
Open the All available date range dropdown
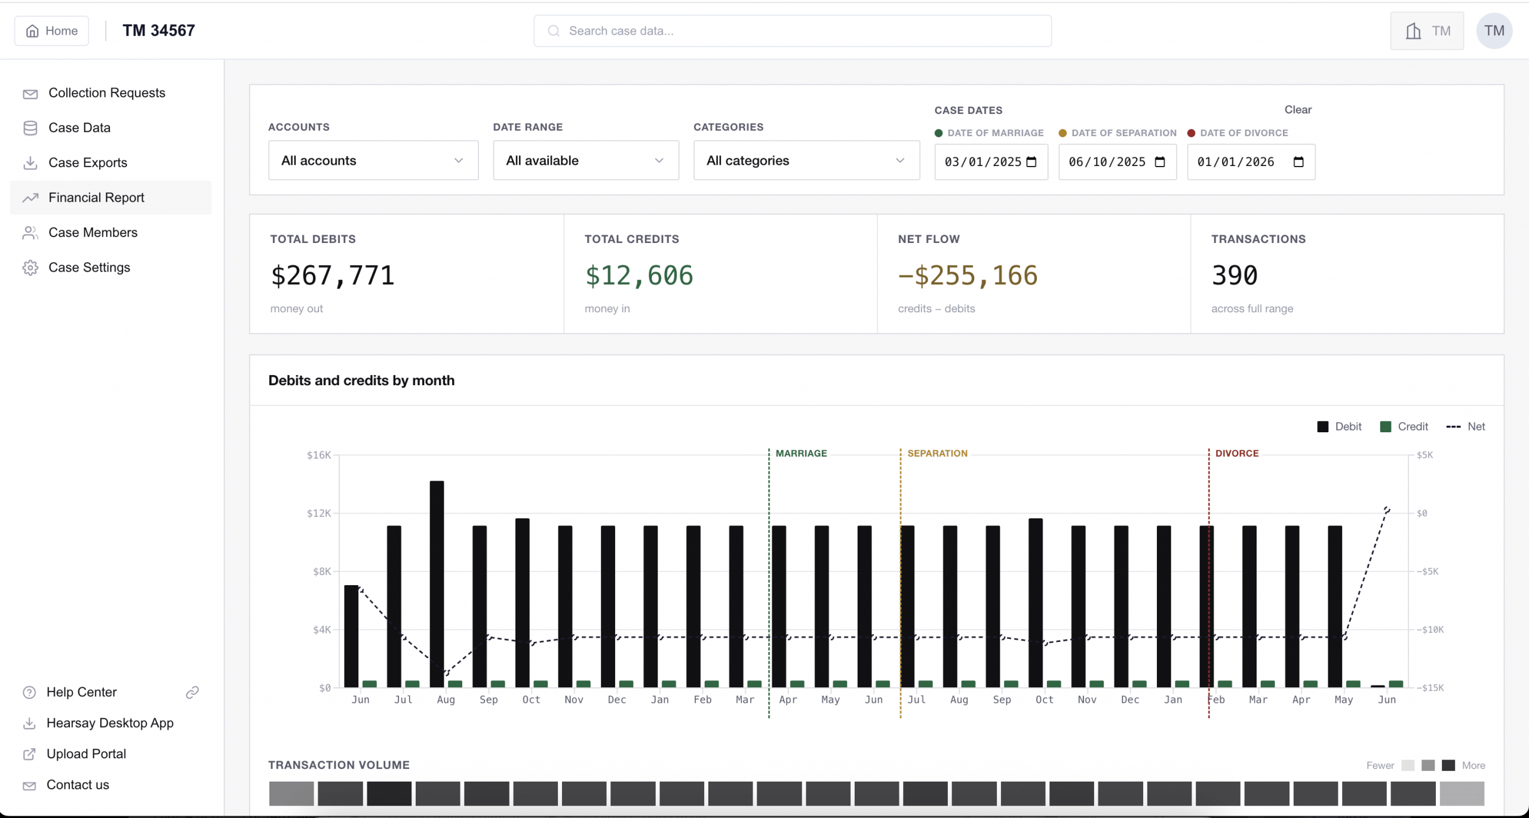coord(586,160)
